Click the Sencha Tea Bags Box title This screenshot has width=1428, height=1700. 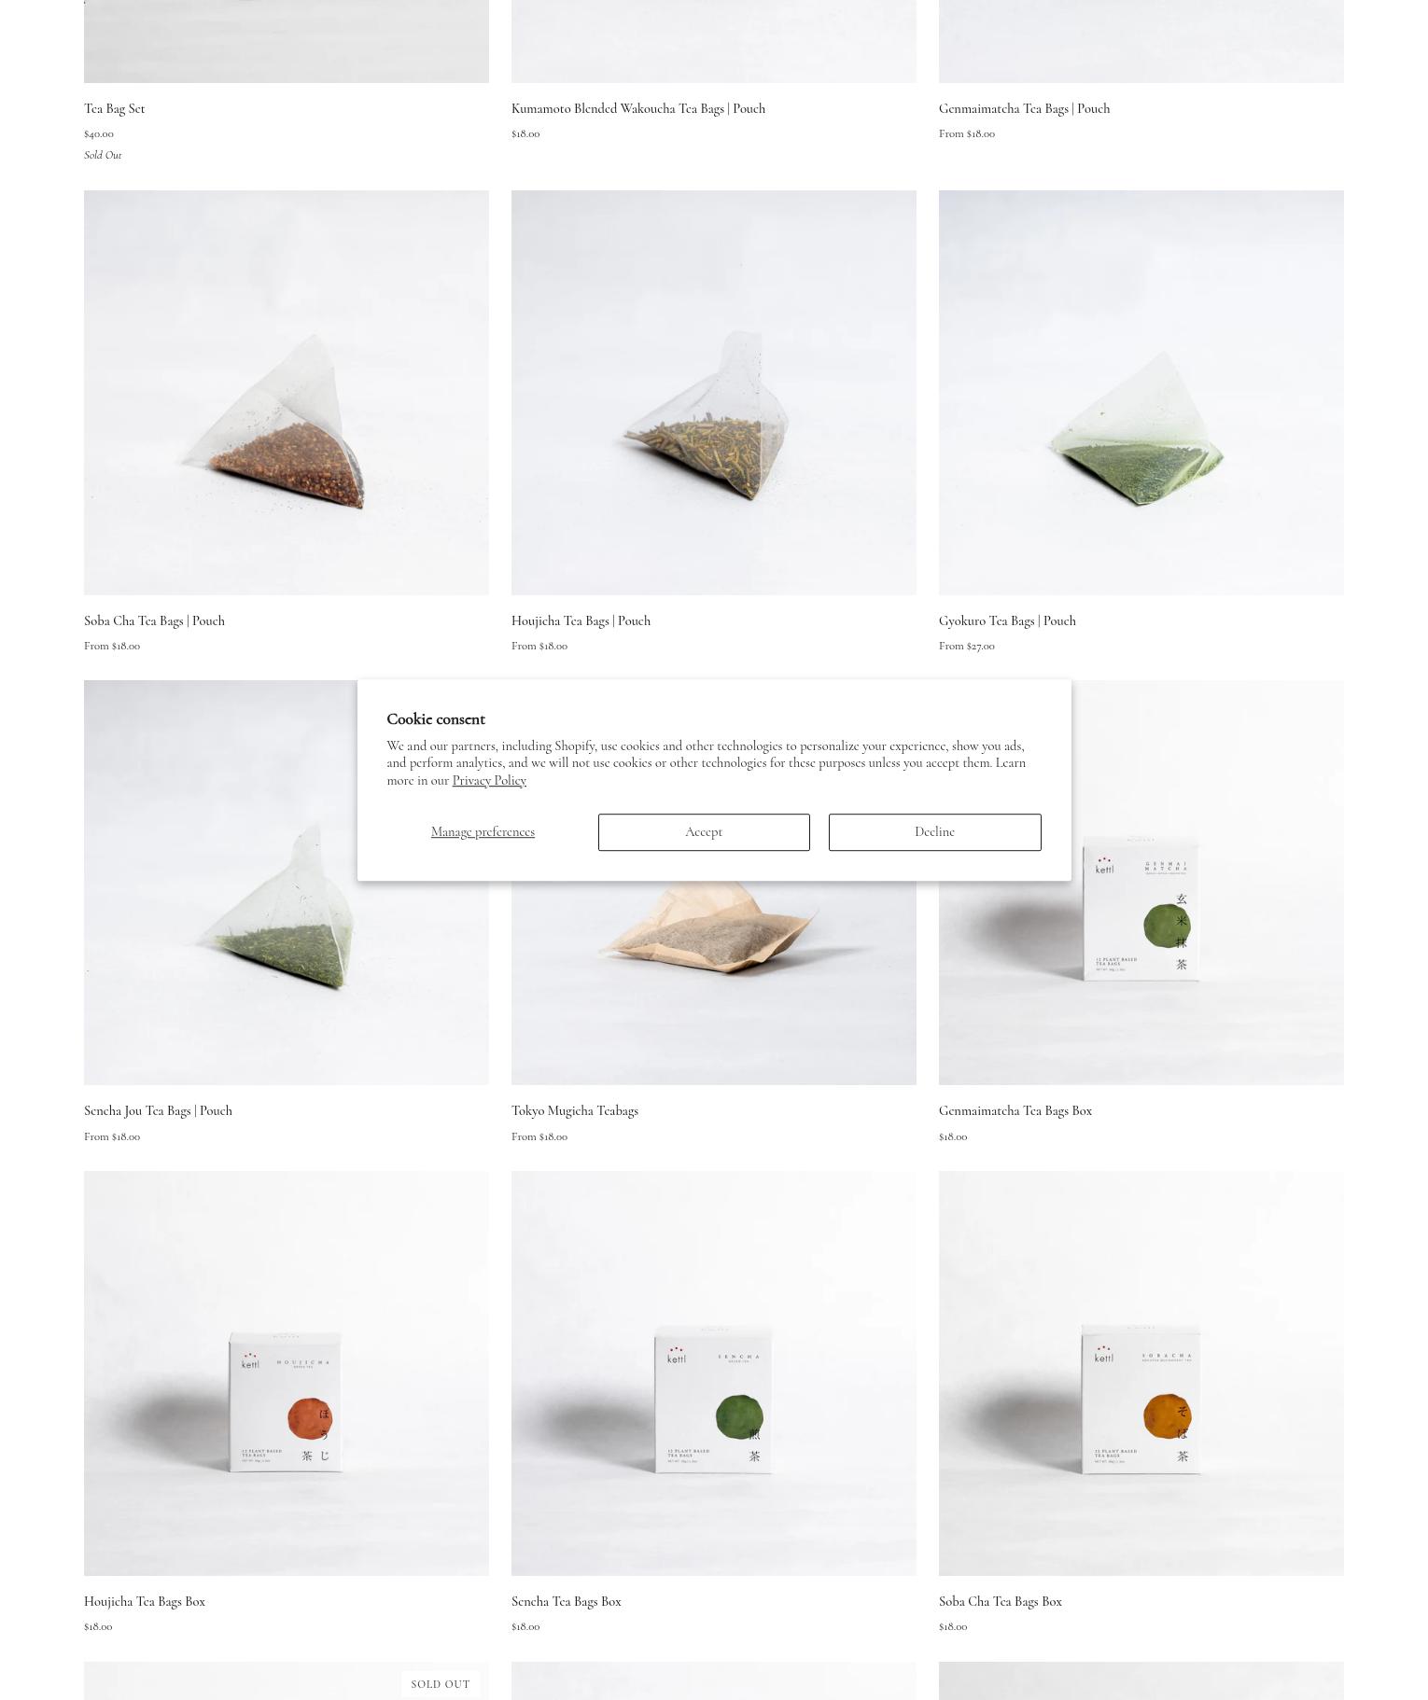(567, 1601)
